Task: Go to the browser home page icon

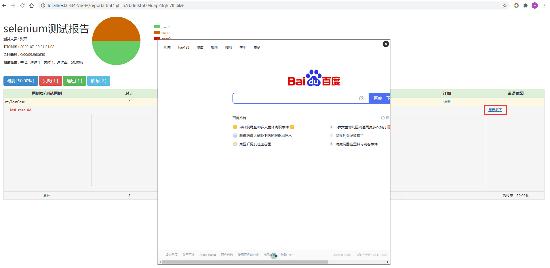Action: 32,5
